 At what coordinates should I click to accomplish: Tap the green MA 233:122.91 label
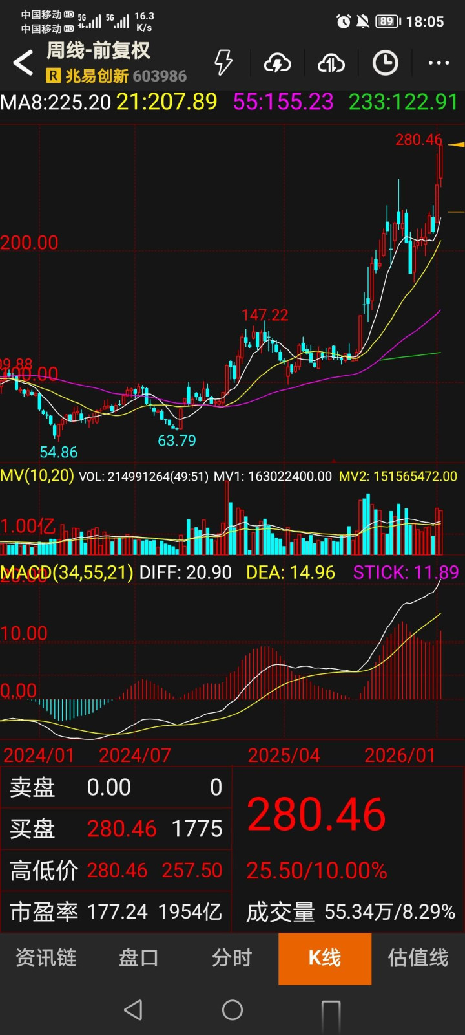point(404,102)
